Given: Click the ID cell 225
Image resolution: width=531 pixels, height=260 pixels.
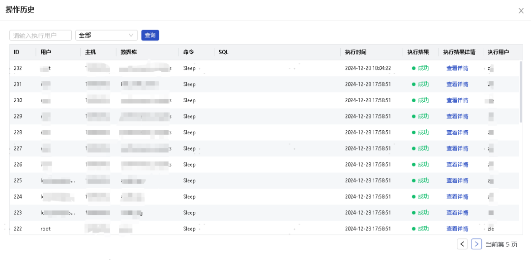Looking at the screenshot, I should click(18, 180).
